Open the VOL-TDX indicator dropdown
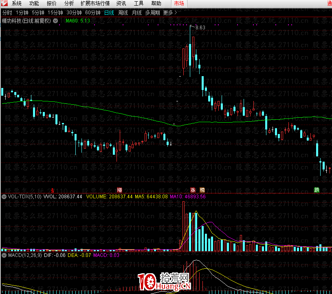Viewport: 332px width, 294px height. coord(4,196)
